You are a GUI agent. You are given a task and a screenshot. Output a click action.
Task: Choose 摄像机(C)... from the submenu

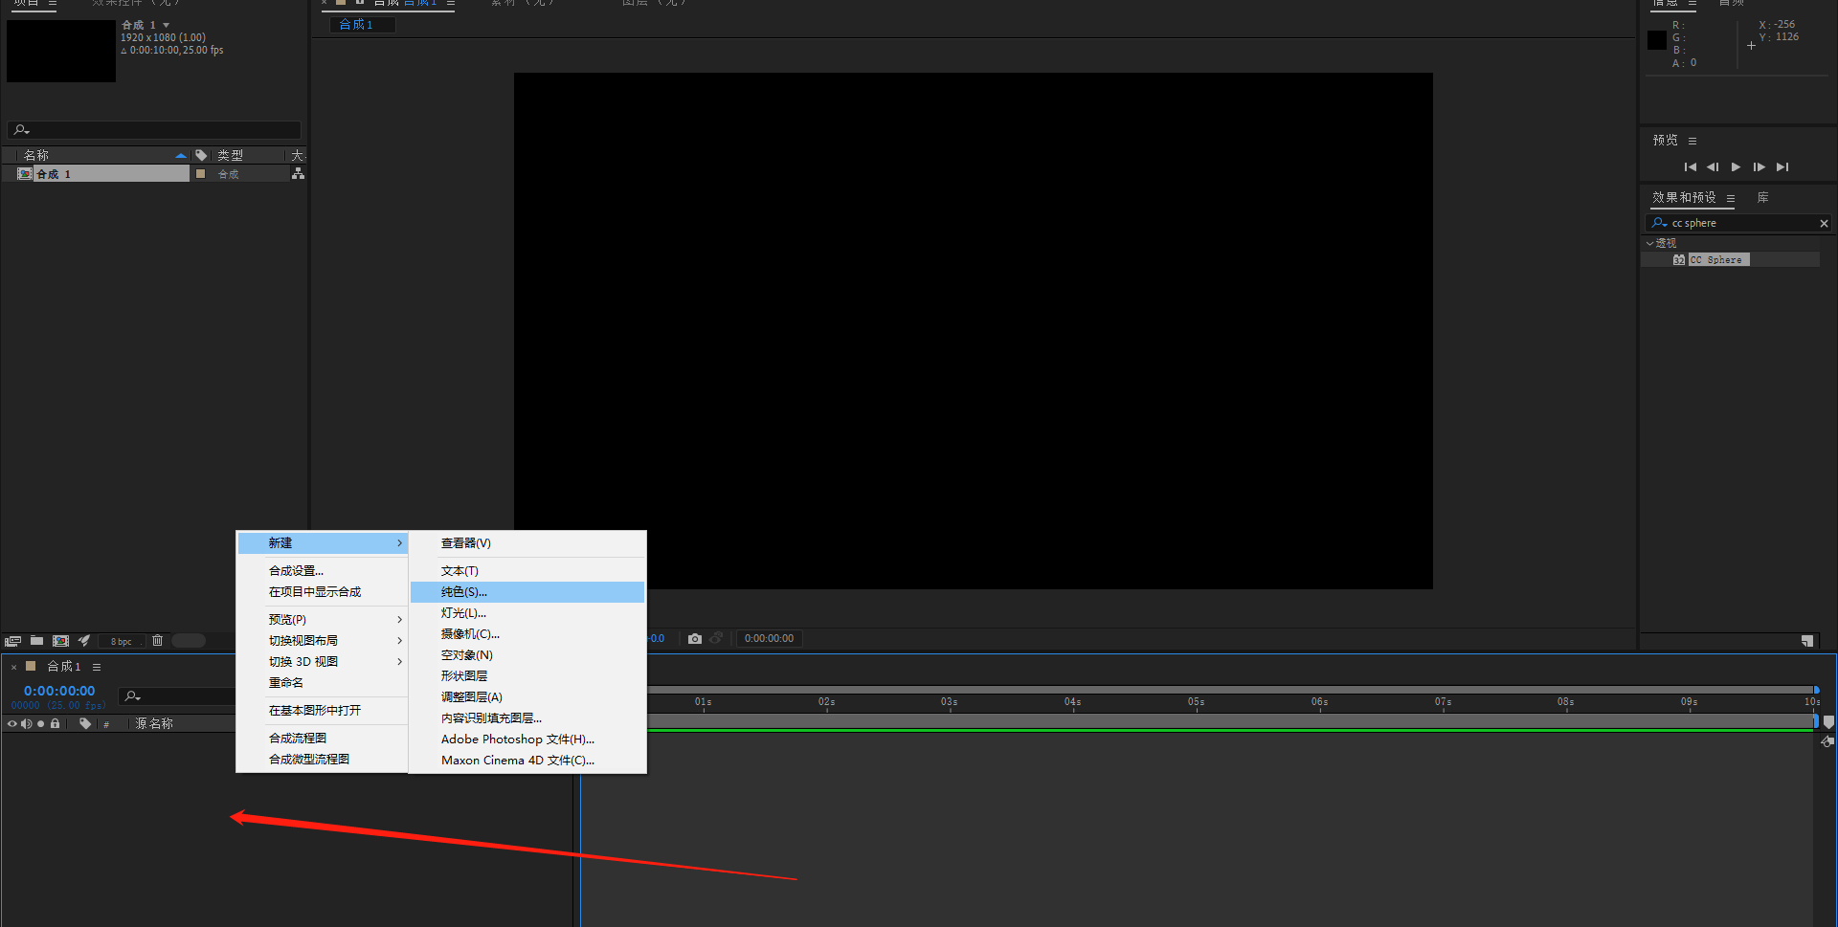click(x=527, y=634)
